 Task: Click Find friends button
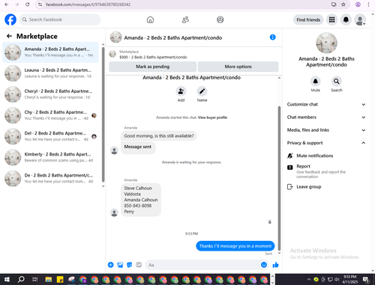pyautogui.click(x=308, y=19)
